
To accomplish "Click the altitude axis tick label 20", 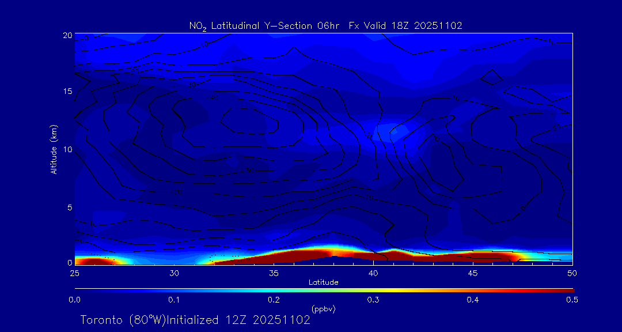I will click(x=68, y=35).
